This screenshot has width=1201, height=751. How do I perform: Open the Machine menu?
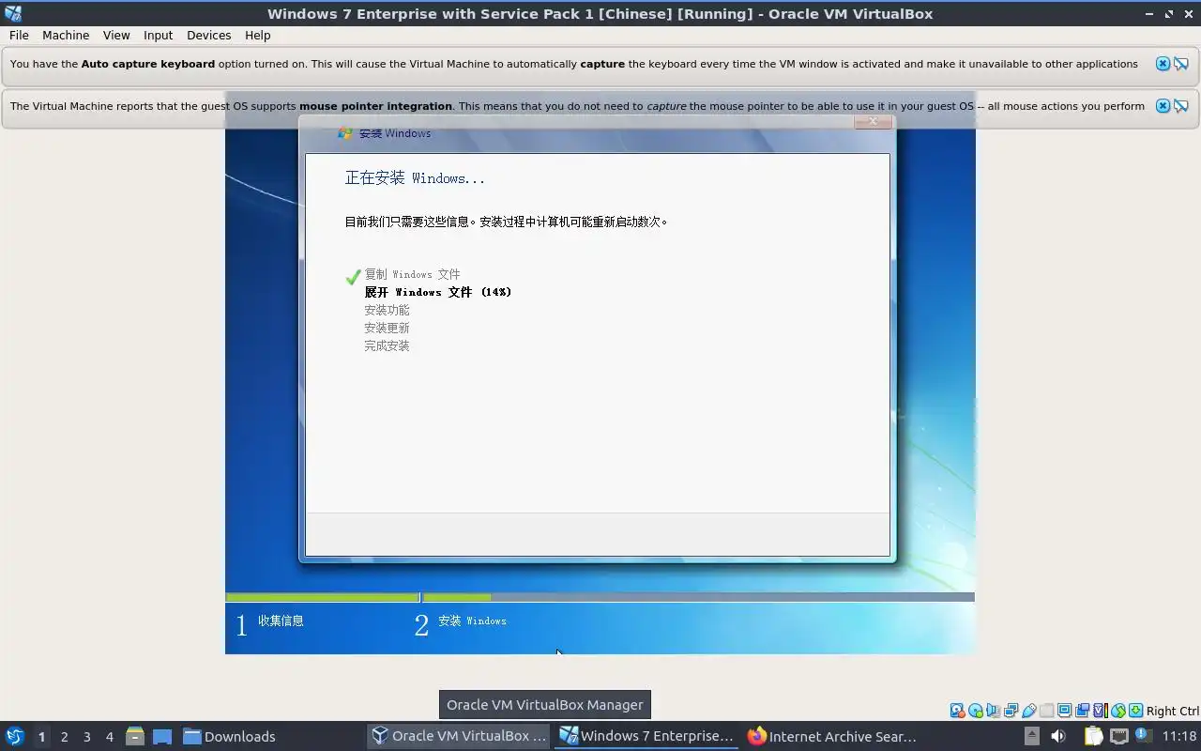click(x=66, y=35)
